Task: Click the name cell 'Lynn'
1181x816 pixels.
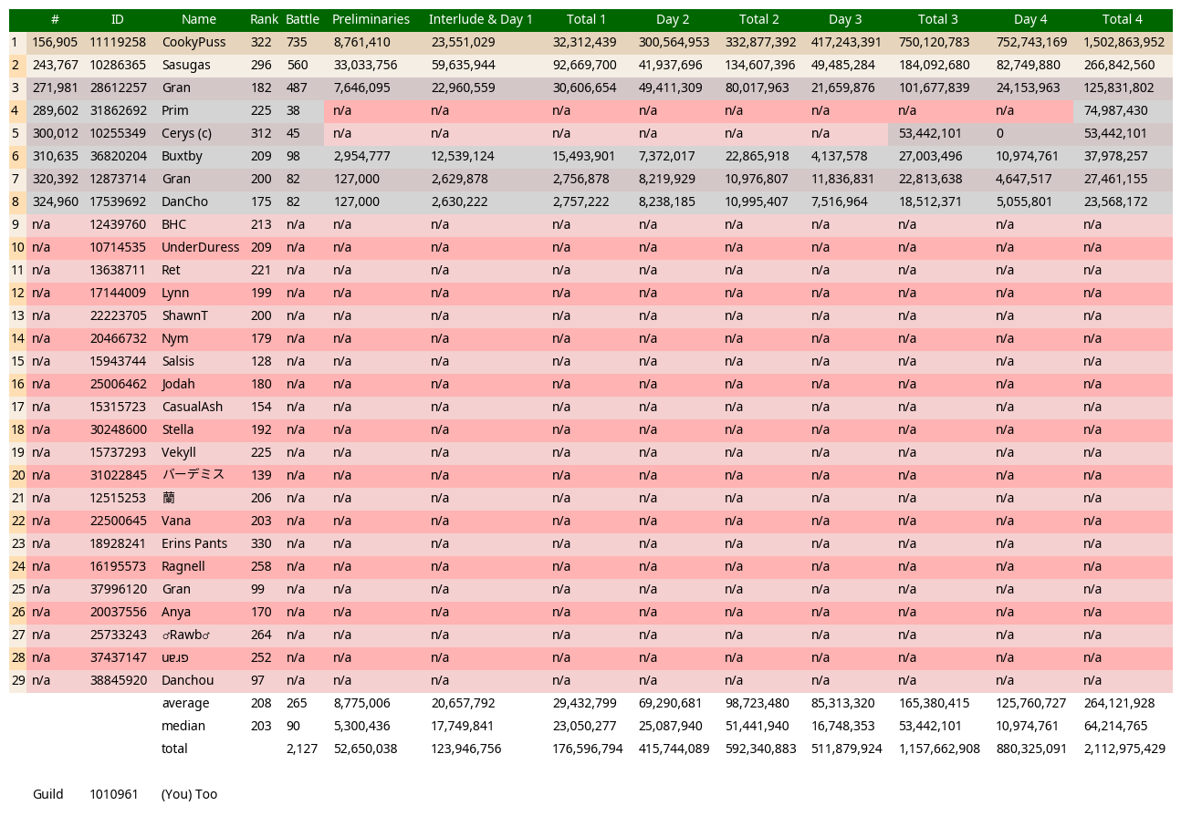Action: (175, 293)
